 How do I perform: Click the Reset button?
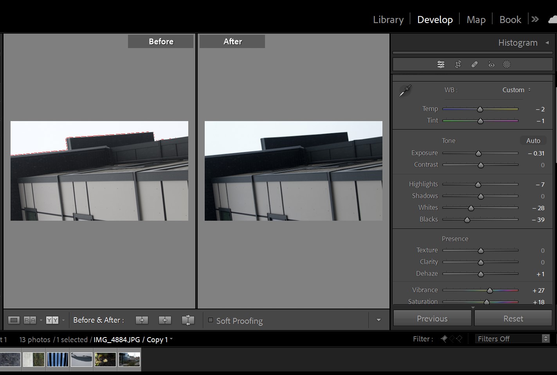(513, 319)
